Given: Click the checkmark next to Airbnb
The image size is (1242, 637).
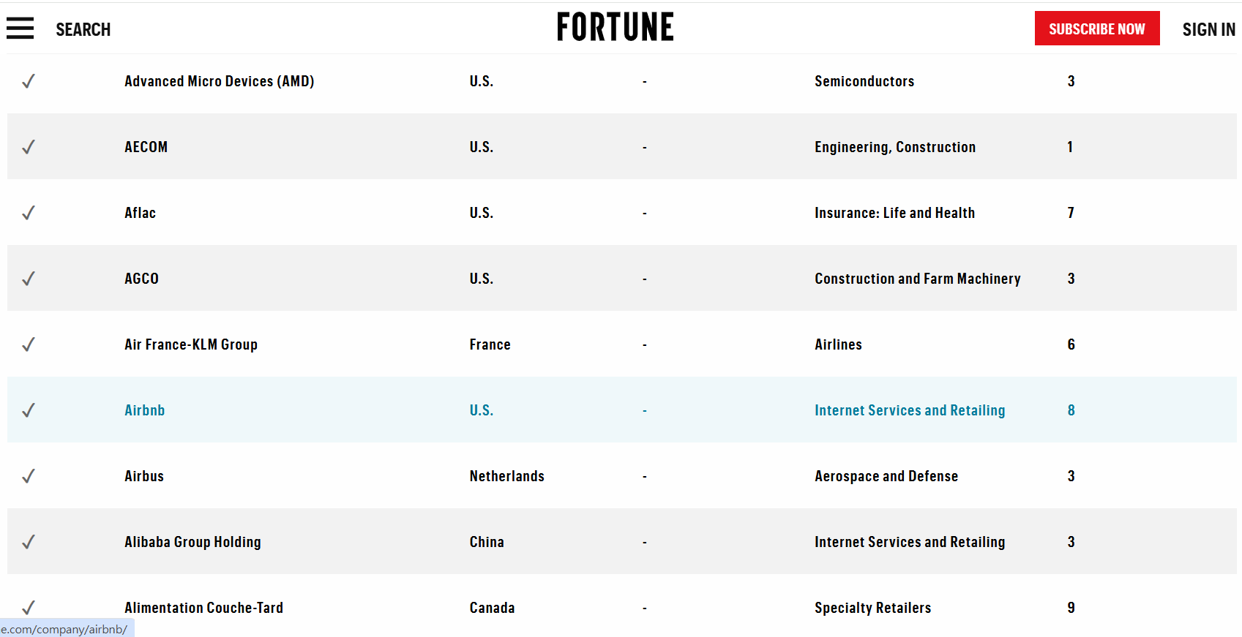Looking at the screenshot, I should point(29,410).
